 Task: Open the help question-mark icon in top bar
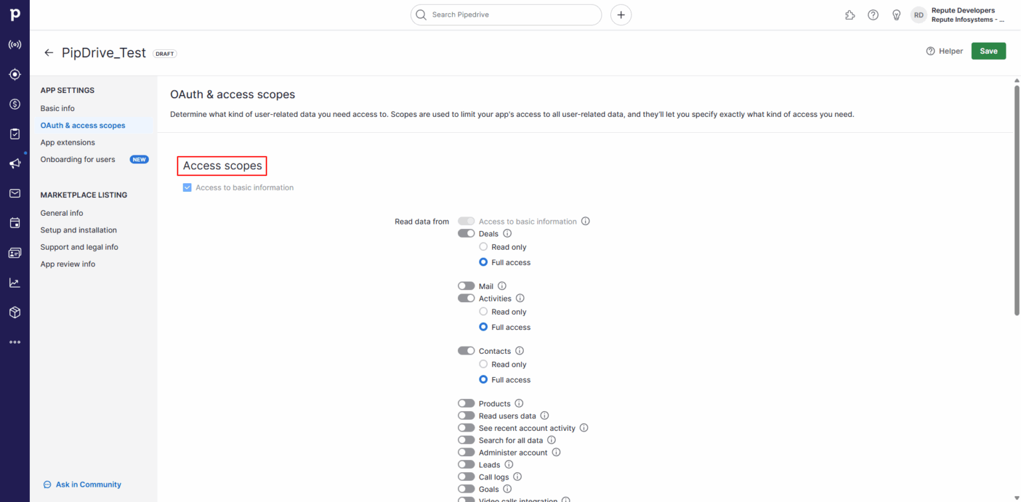pos(873,15)
